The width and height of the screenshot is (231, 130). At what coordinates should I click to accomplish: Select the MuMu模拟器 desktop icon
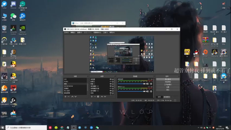223,78
